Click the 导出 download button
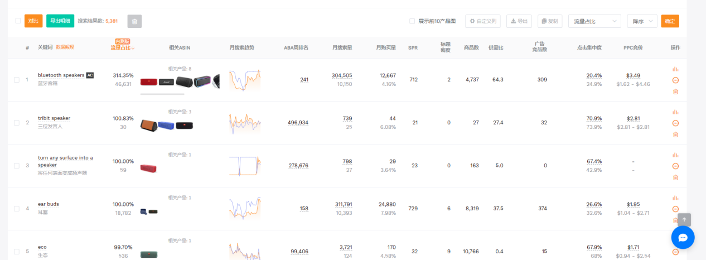This screenshot has height=260, width=706. 519,21
